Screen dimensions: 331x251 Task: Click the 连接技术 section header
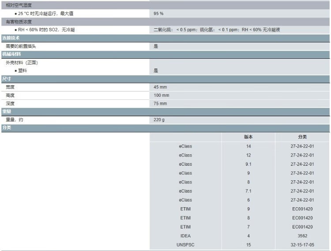11,38
